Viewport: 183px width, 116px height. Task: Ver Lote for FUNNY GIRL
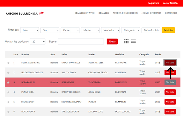pyautogui.click(x=170, y=92)
